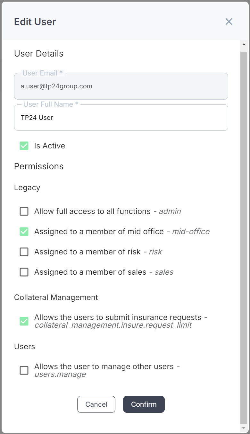Uncheck the Is Active checkbox
Viewport: 250px width, 434px height.
24,146
